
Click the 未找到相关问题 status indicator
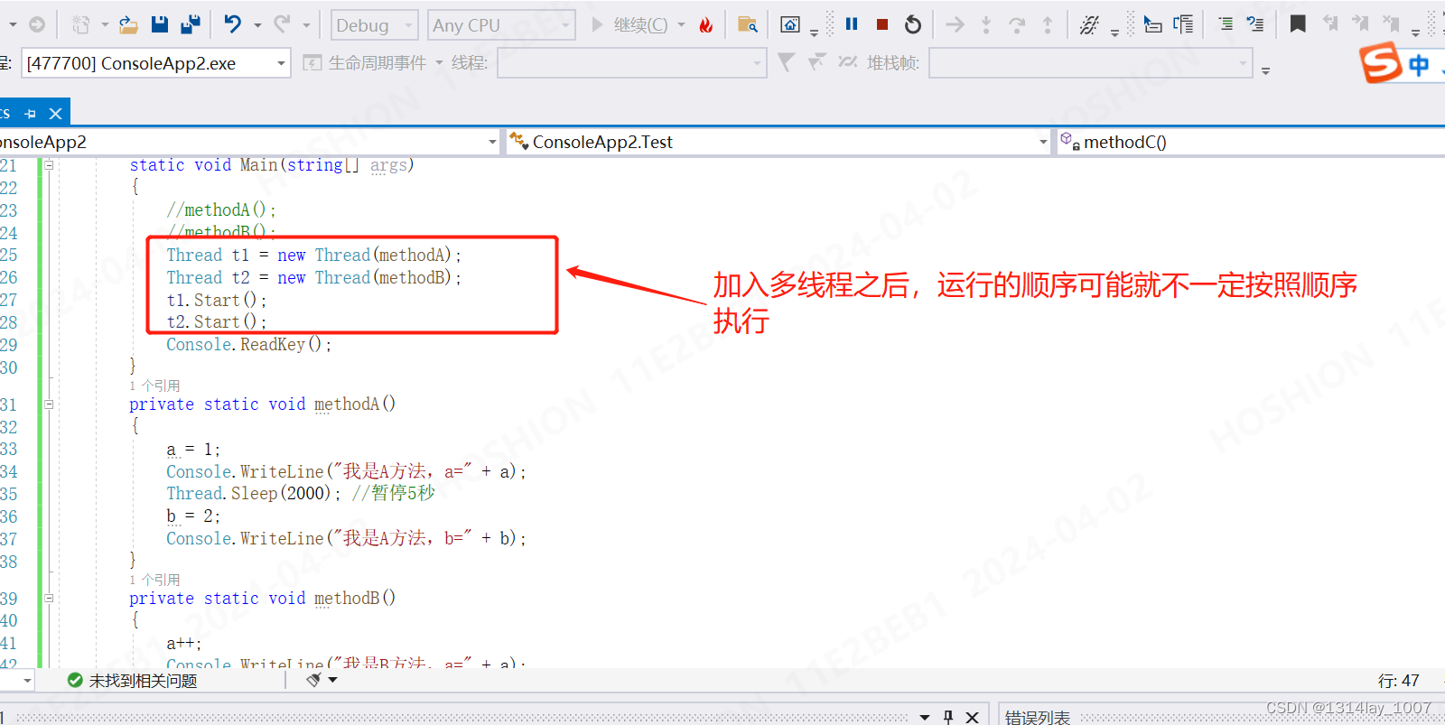pyautogui.click(x=133, y=681)
